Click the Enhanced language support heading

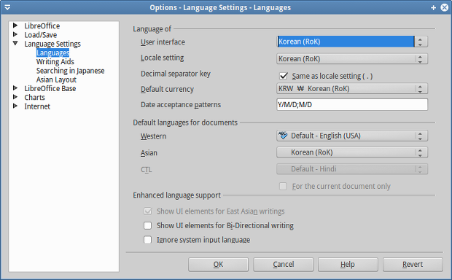[x=176, y=195]
